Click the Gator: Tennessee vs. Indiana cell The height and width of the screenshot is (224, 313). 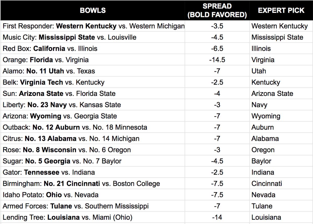[49, 172]
